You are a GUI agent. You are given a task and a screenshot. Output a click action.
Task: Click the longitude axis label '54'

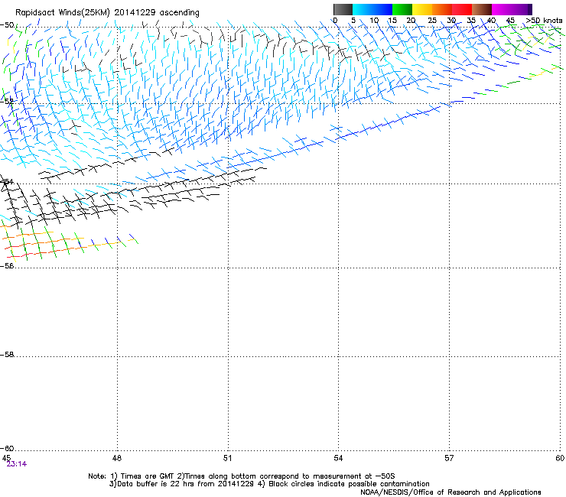(x=338, y=458)
